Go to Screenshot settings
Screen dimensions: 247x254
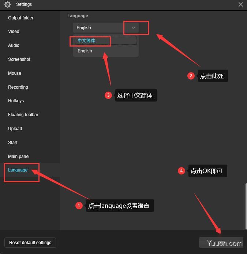(x=19, y=59)
